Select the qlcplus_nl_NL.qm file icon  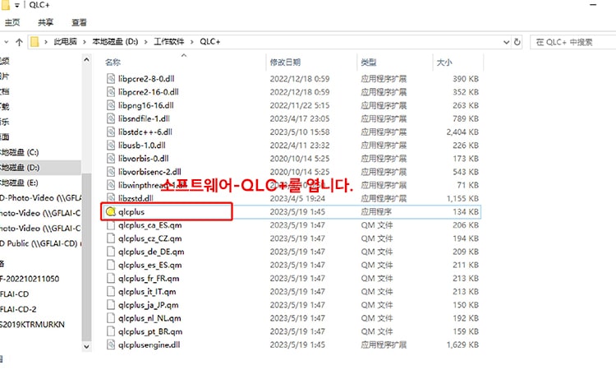tap(111, 318)
